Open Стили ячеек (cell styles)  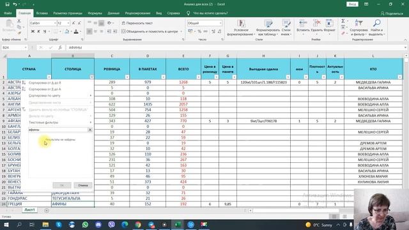(x=286, y=27)
